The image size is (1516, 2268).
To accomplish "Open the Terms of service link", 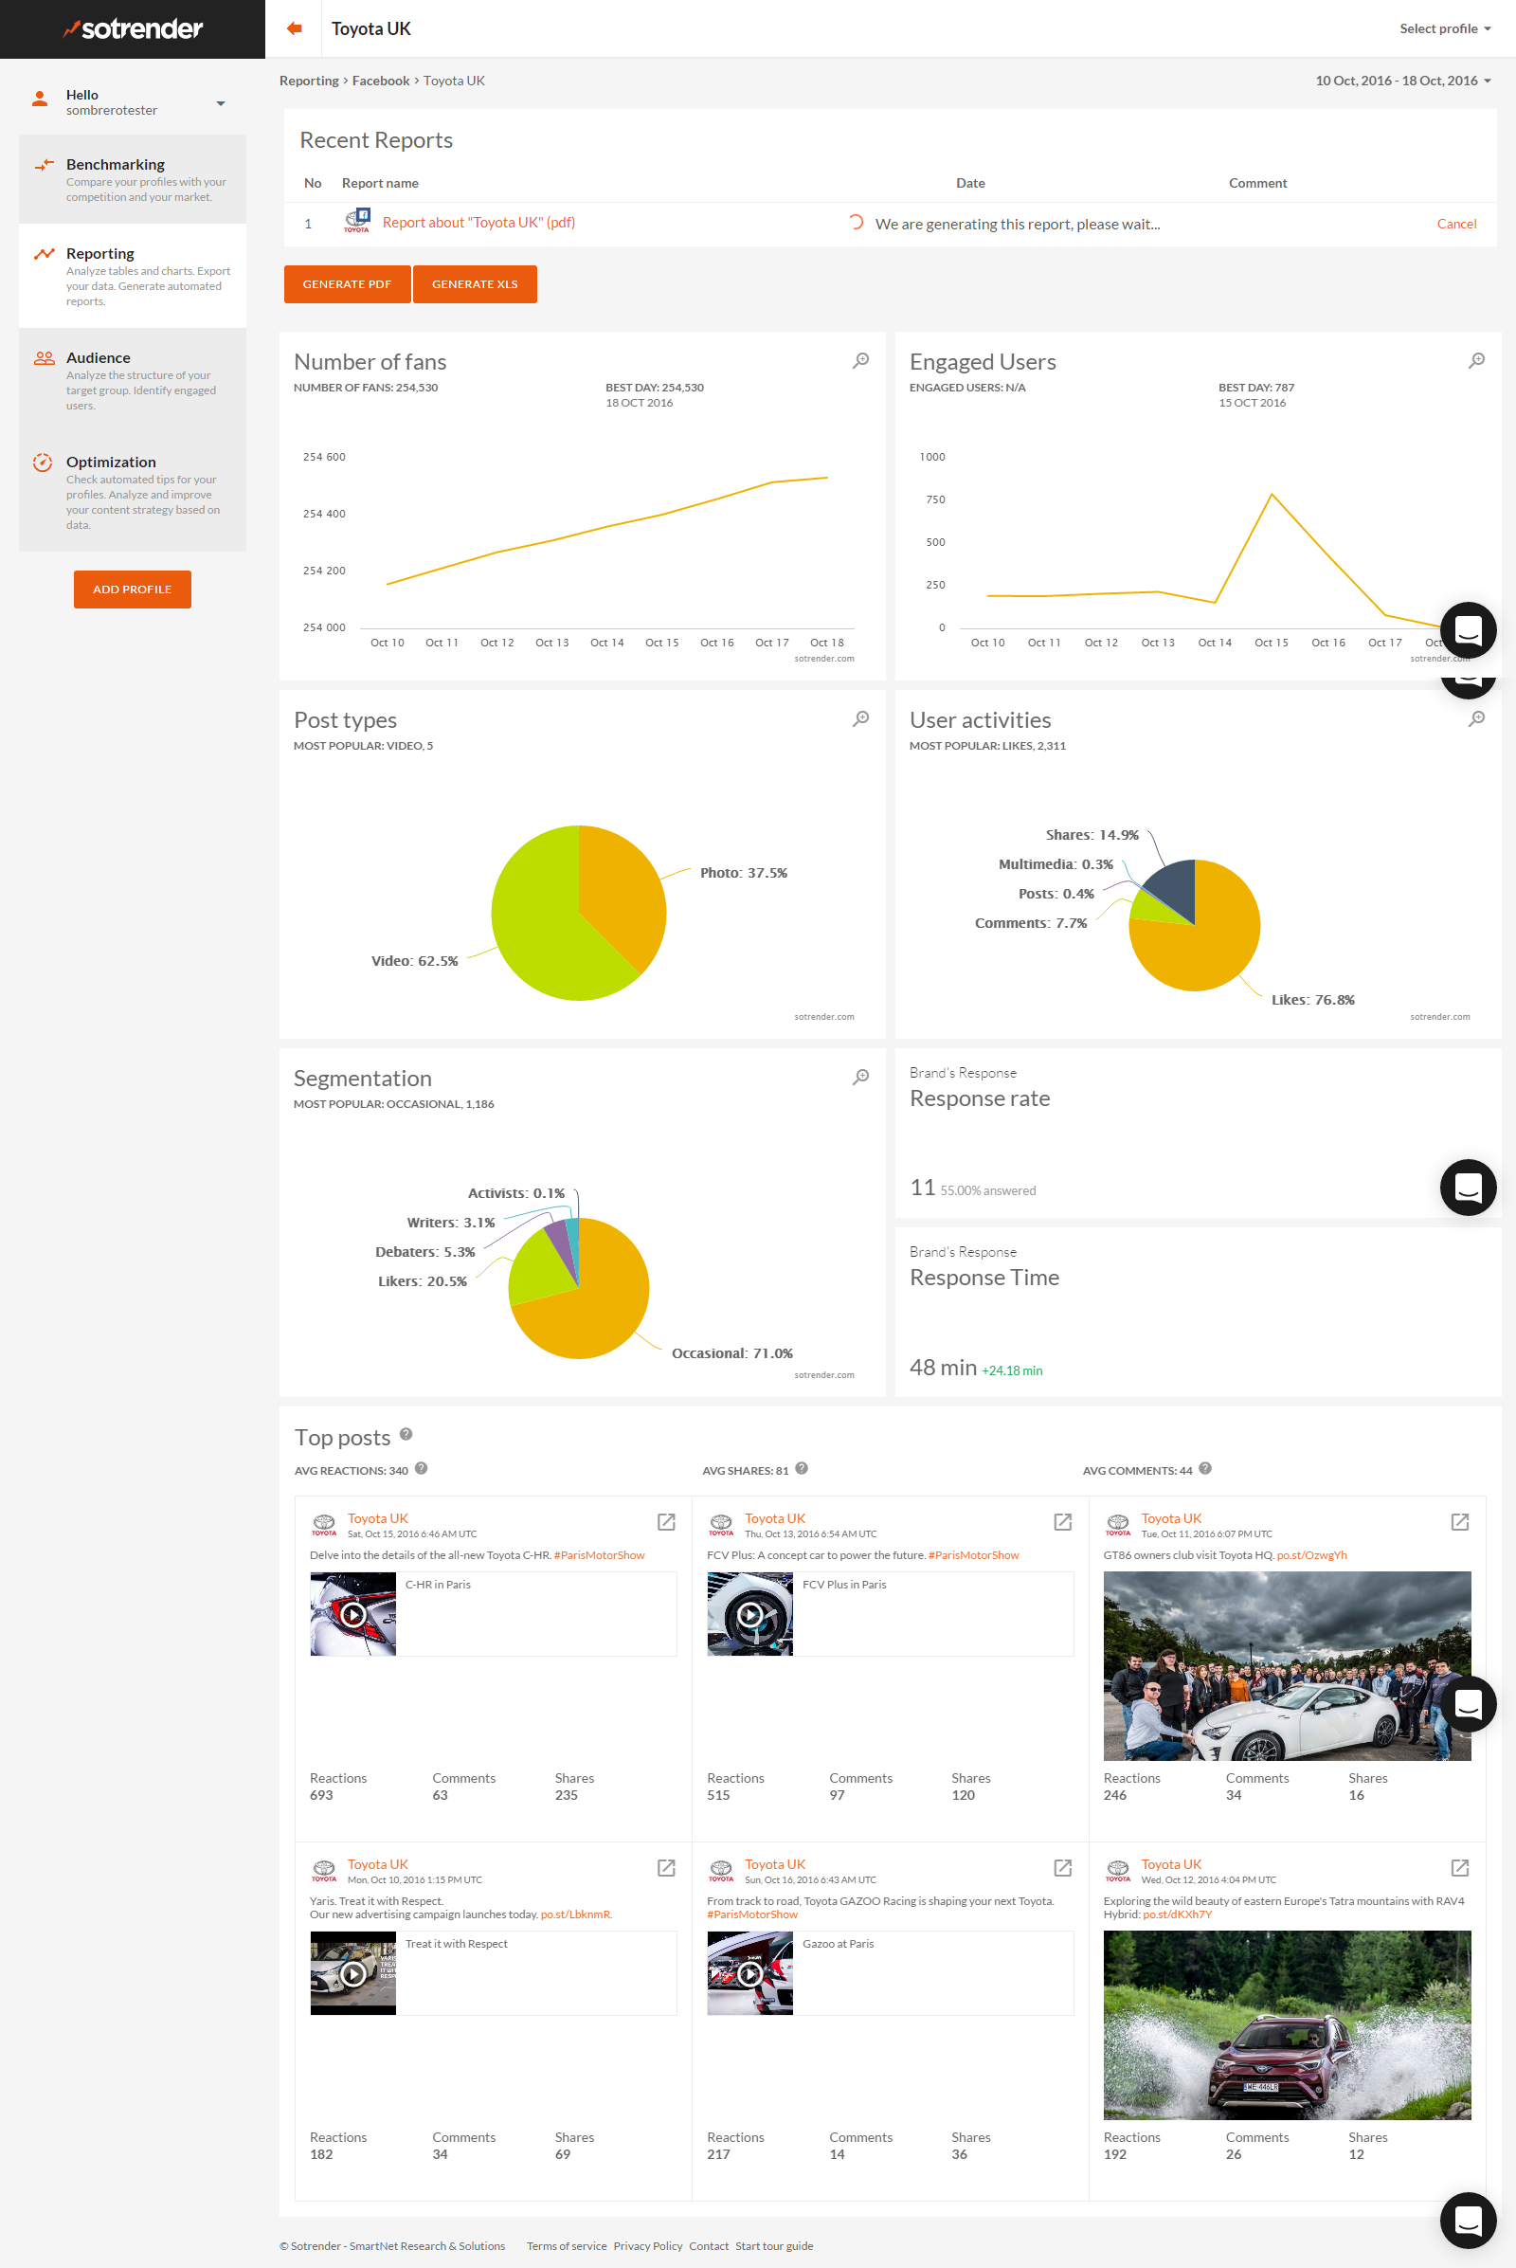I will 567,2246.
